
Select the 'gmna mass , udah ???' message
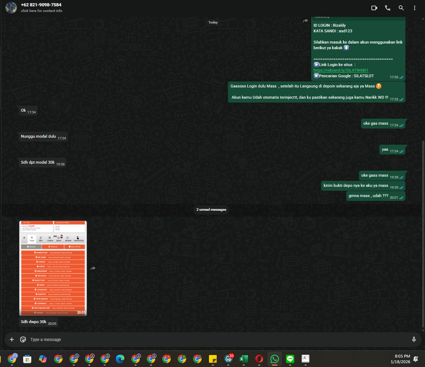tap(376, 196)
